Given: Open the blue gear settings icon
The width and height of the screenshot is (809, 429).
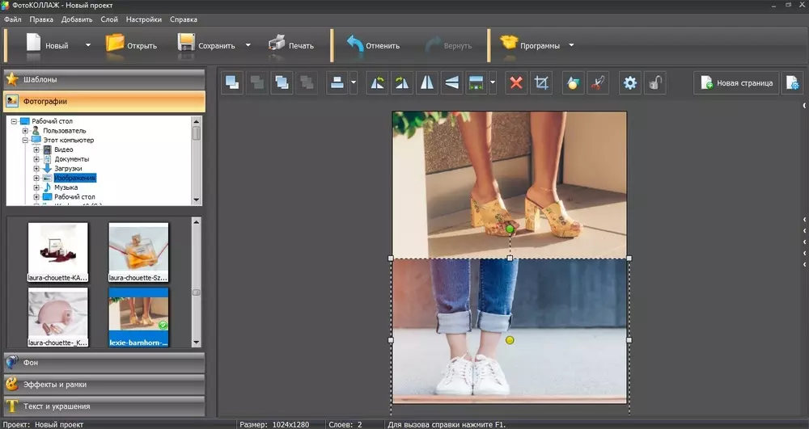Looking at the screenshot, I should coord(629,83).
